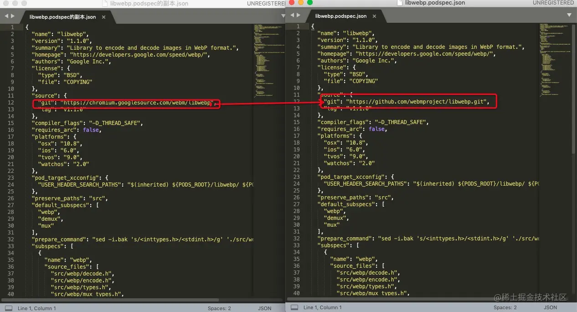577x312 pixels.
Task: Toggle the panel switcher icon in right status bar
Action: pyautogui.click(x=294, y=307)
